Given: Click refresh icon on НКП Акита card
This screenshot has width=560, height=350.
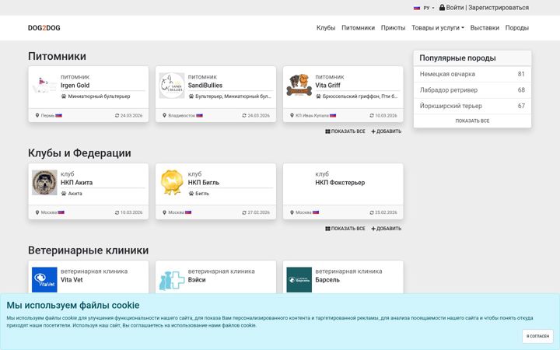Looking at the screenshot, I should pyautogui.click(x=117, y=212).
